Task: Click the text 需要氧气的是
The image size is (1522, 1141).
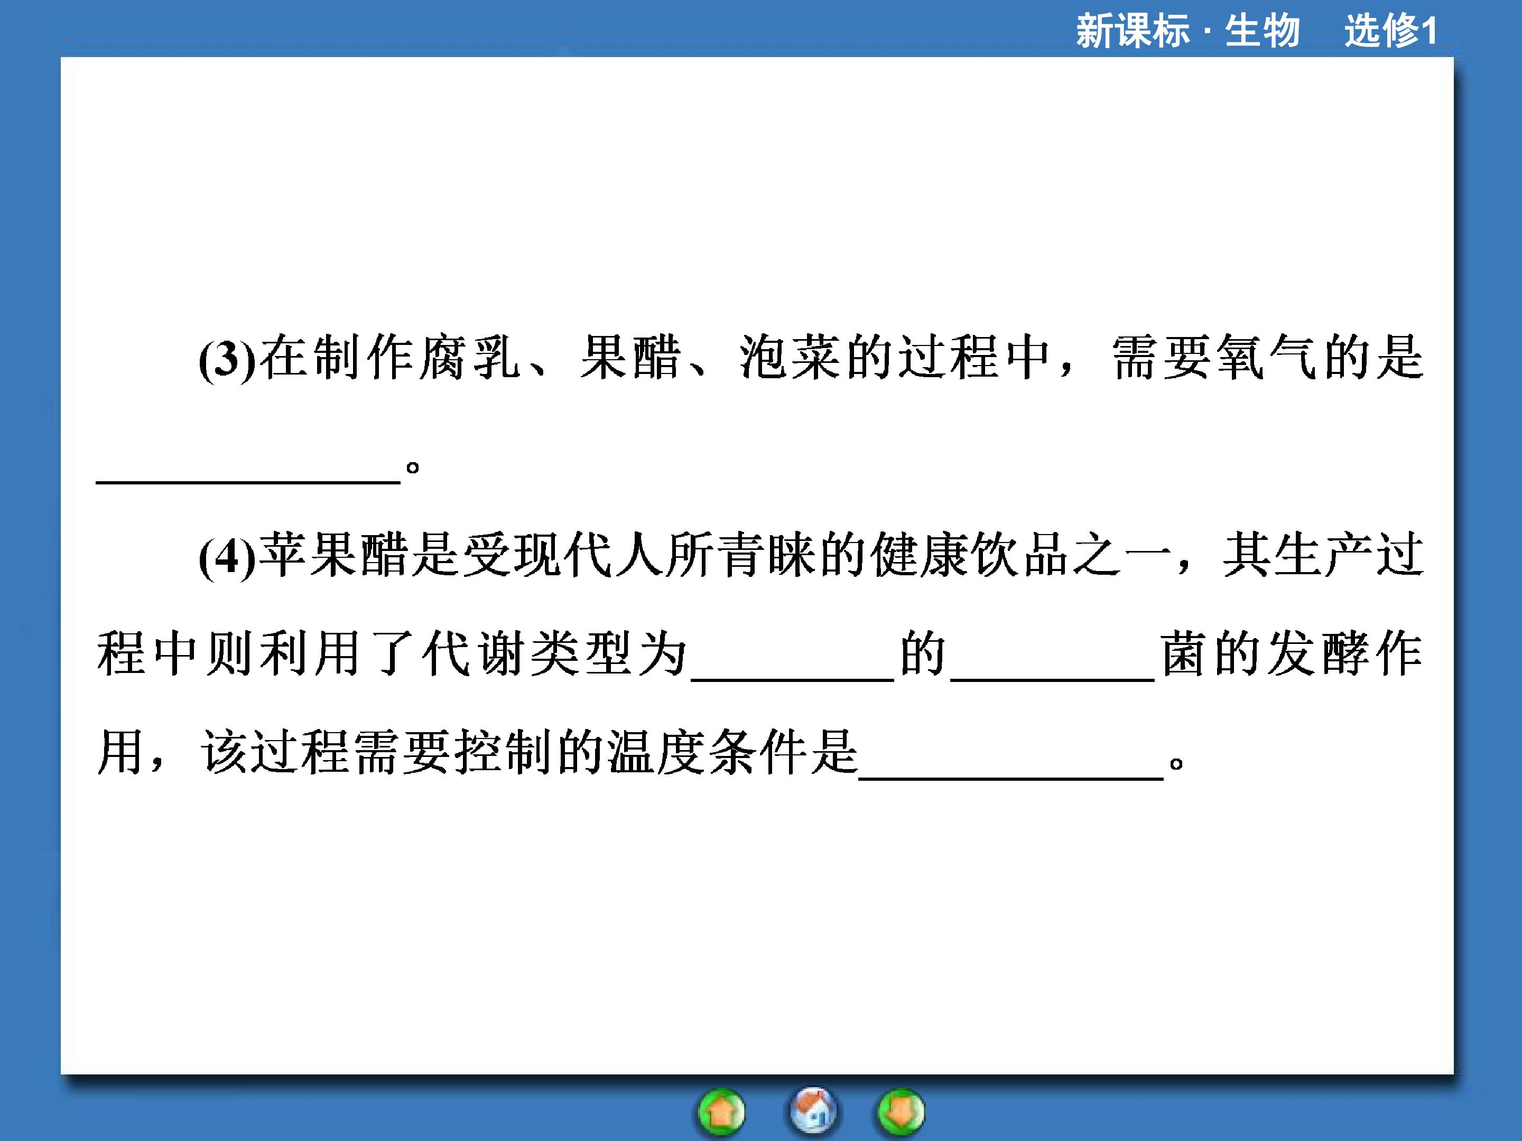Action: tap(1267, 358)
